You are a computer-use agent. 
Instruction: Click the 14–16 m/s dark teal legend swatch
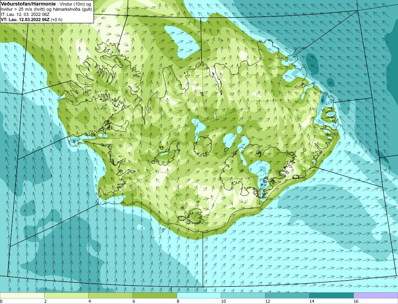click(x=331, y=295)
